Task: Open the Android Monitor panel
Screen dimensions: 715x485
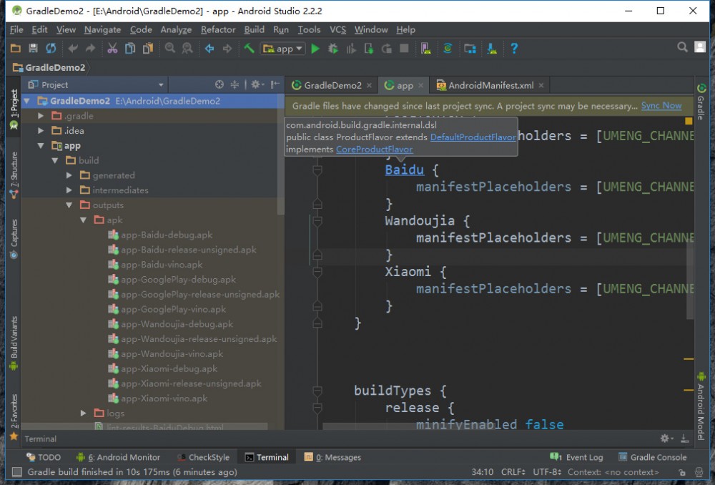Action: pos(123,456)
